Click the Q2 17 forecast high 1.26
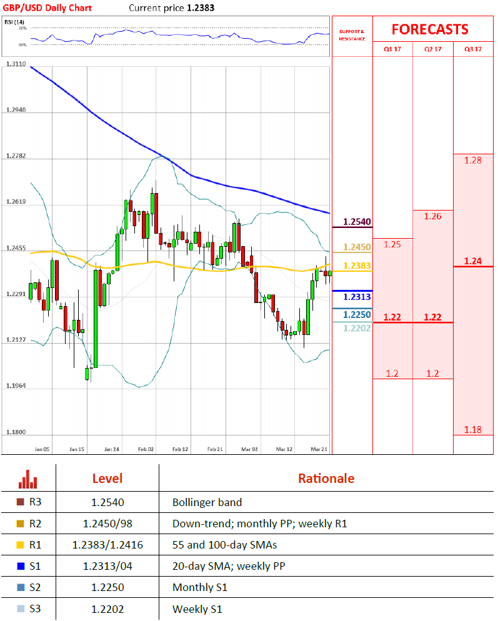This screenshot has height=621, width=498. (x=432, y=216)
